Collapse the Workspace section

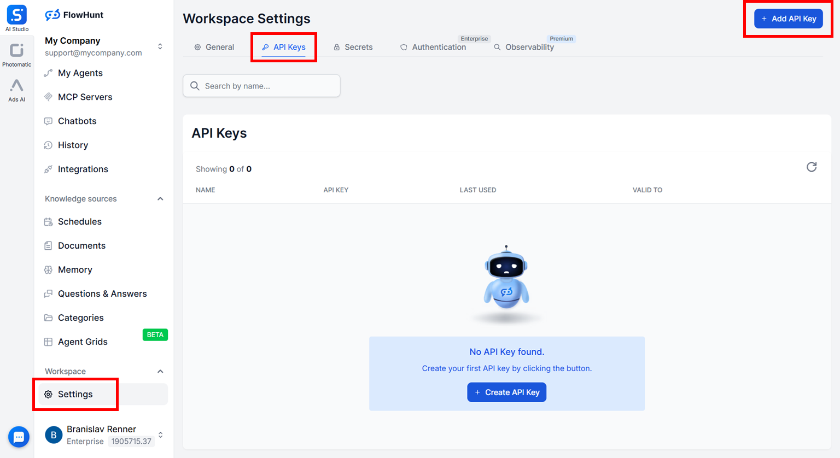[x=160, y=372]
